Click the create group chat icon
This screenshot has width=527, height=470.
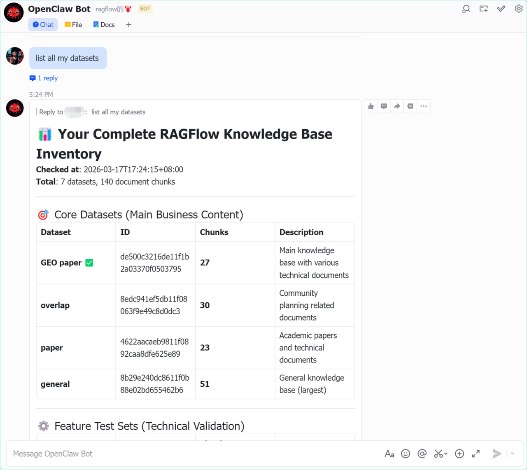pos(484,9)
